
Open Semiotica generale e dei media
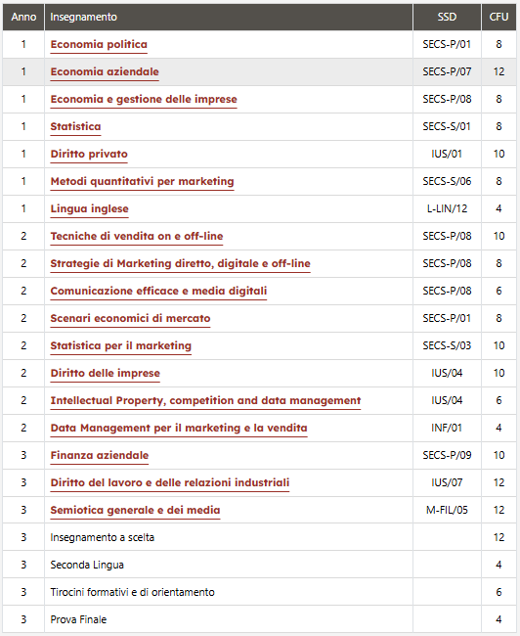pyautogui.click(x=135, y=510)
